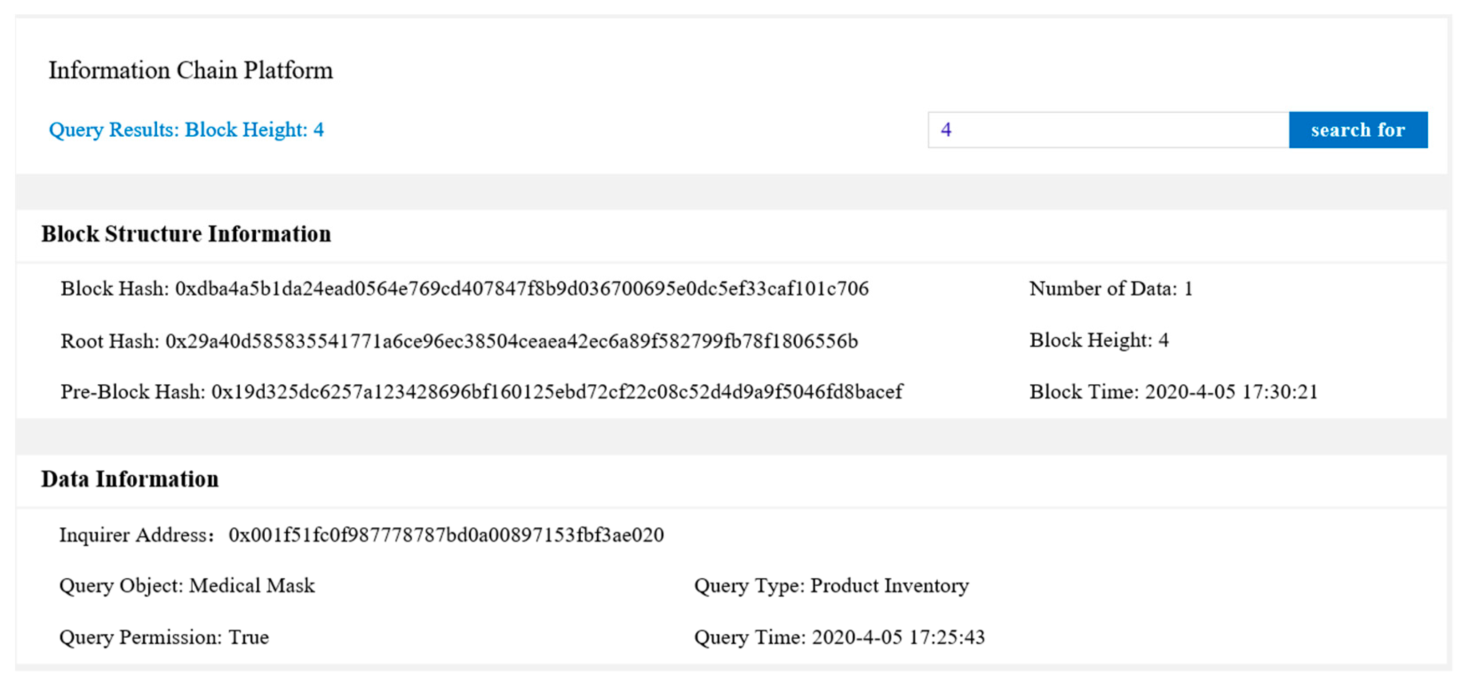
Task: Click the block height search input field
Action: pos(1108,130)
